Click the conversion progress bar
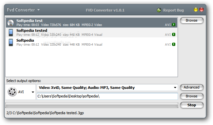 pyautogui.click(x=92, y=105)
